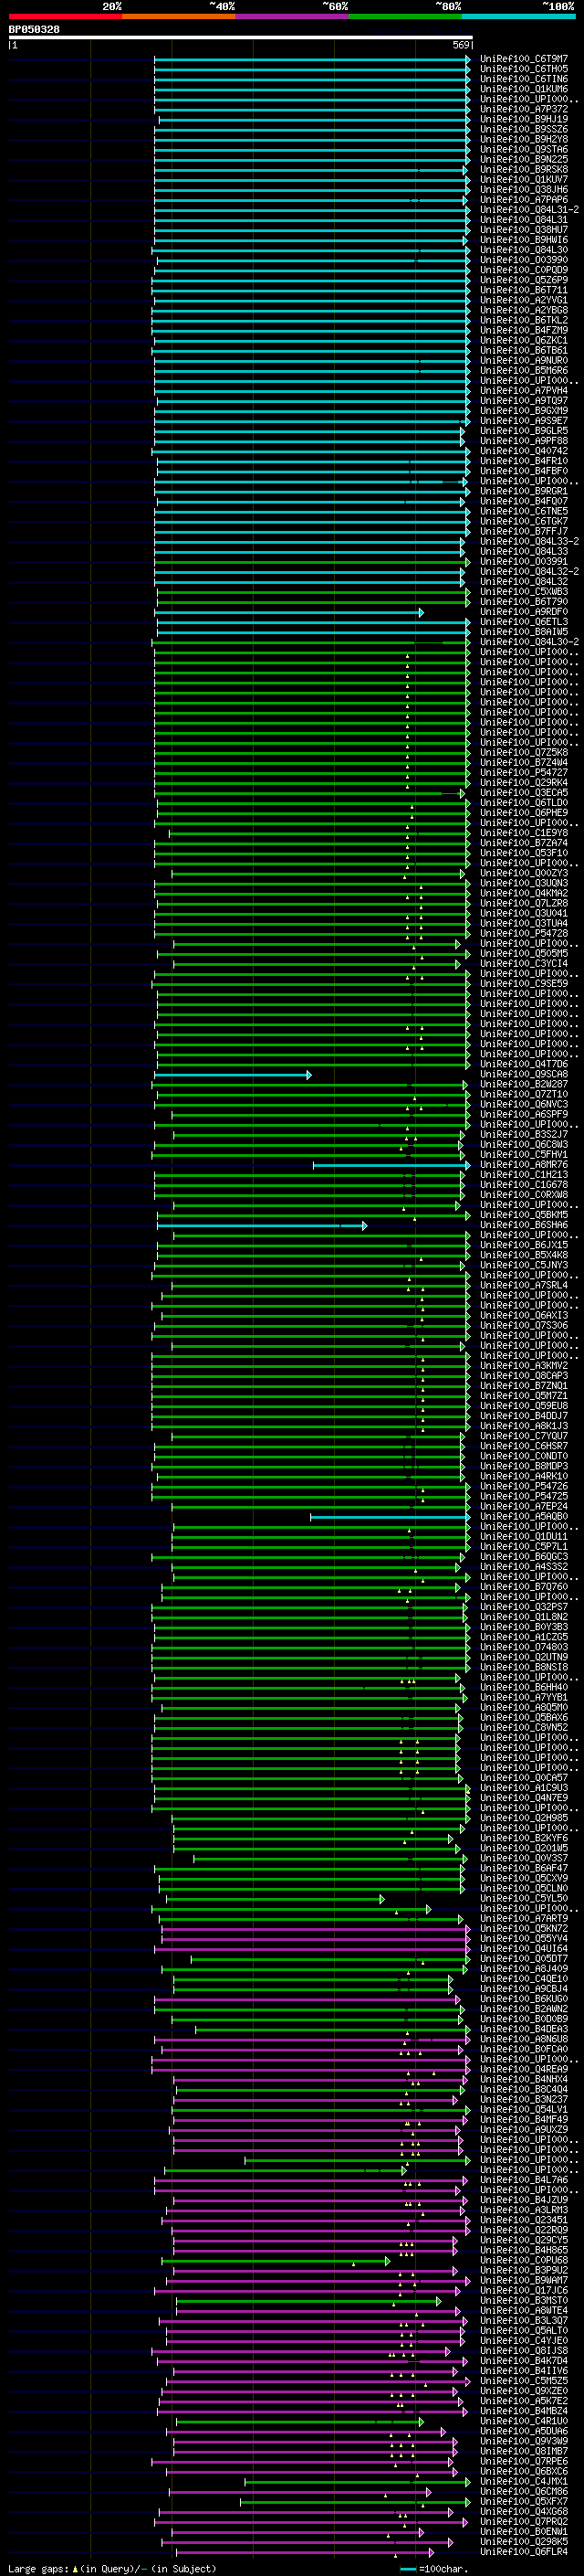The height and width of the screenshot is (2576, 584).
Task: Select hit name UniRef100_A7PVH4
Action: pyautogui.click(x=524, y=391)
